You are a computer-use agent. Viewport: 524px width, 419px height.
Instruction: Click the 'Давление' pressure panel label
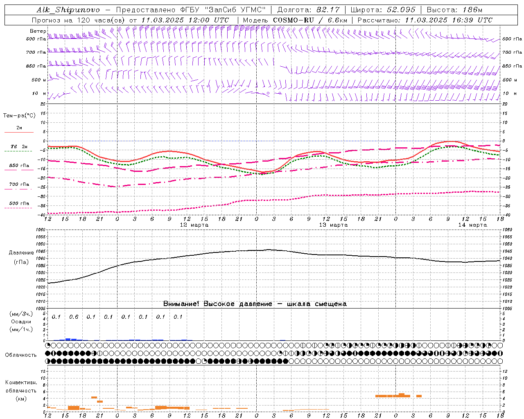[21, 253]
